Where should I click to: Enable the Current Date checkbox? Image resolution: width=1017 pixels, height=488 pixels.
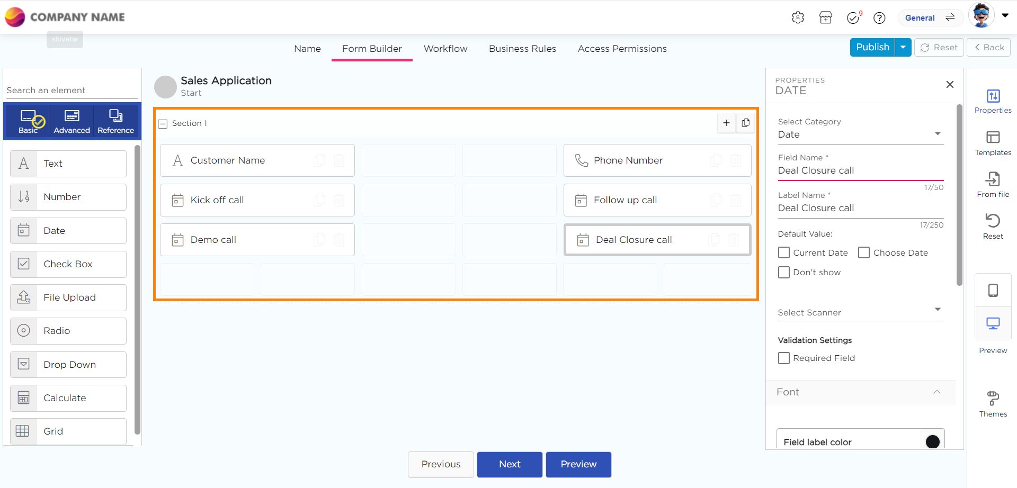click(x=784, y=253)
